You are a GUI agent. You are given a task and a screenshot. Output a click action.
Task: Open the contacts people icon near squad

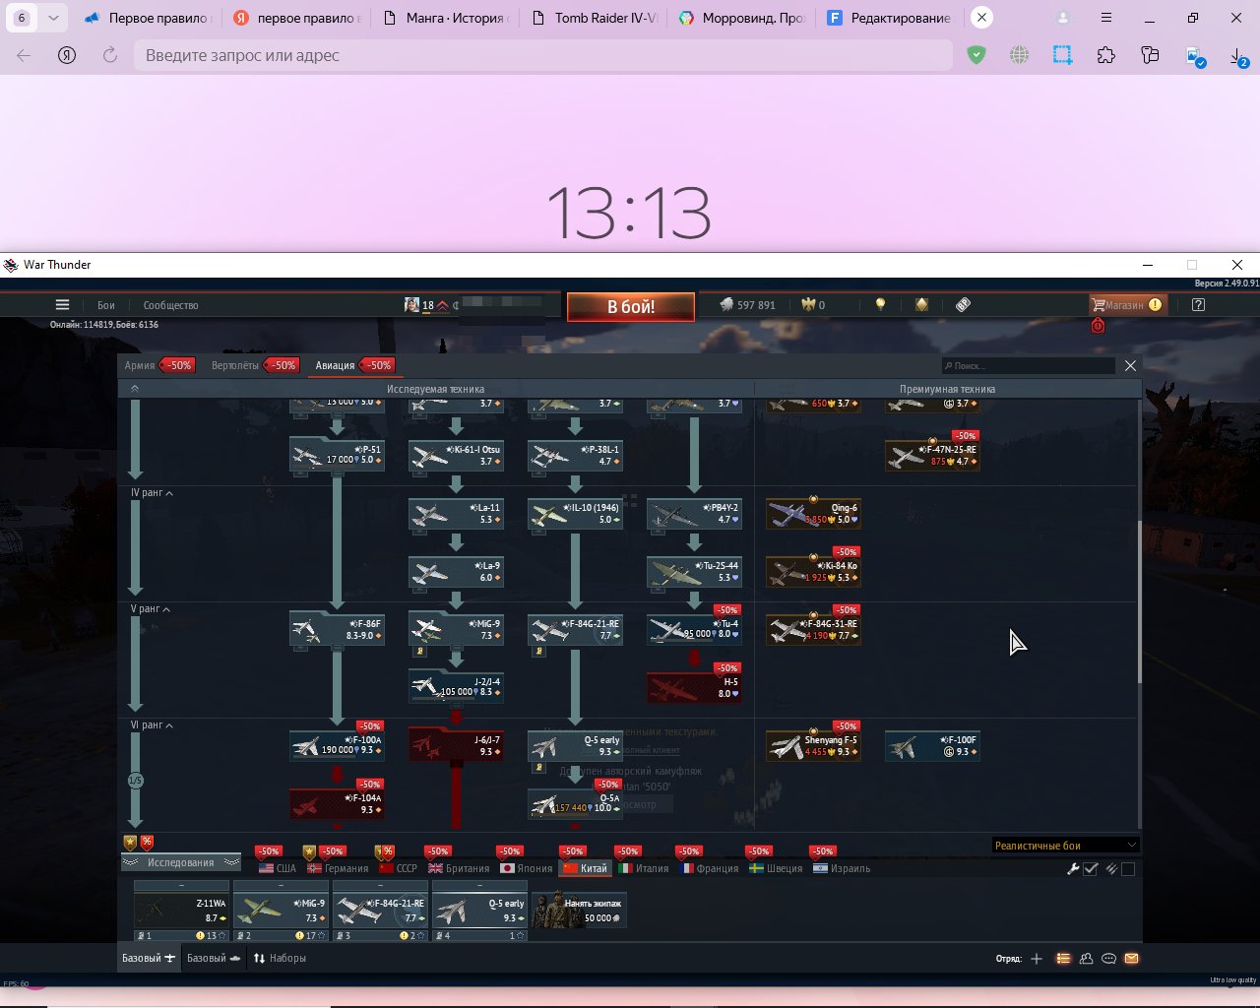1086,958
